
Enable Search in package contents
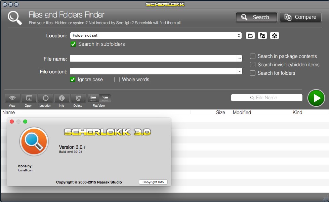[253, 56]
